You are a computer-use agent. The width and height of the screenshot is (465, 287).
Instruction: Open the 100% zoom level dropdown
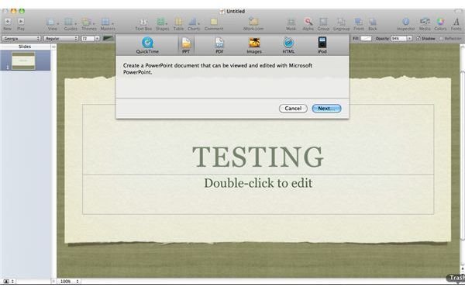[69, 281]
